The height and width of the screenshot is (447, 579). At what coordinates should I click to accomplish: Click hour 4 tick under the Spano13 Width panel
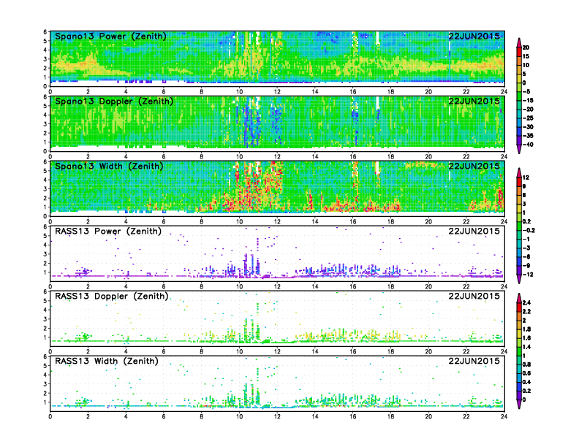click(126, 221)
